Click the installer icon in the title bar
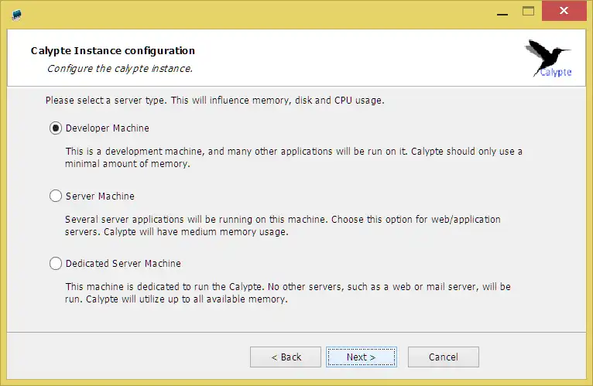This screenshot has height=386, width=593. (17, 13)
